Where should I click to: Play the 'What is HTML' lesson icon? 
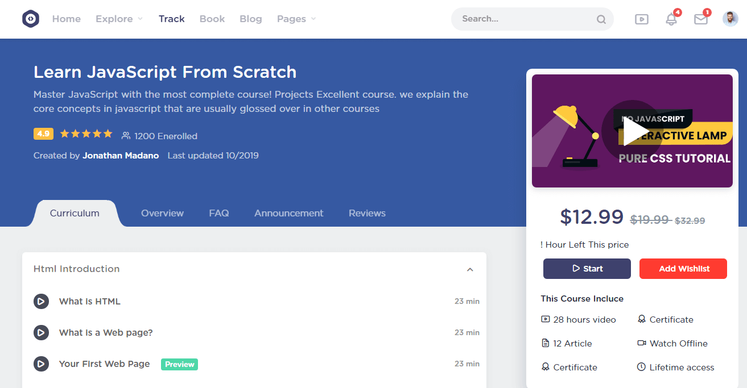point(41,302)
